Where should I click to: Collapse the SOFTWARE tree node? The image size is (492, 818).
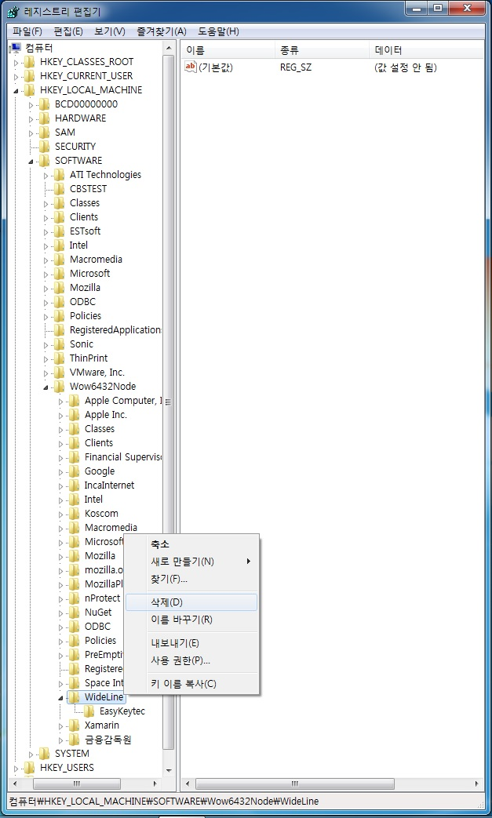pos(32,162)
